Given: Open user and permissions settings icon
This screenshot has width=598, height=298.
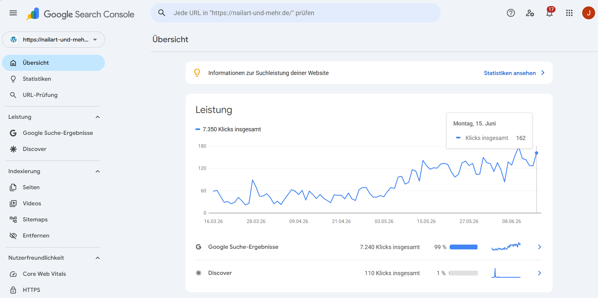Looking at the screenshot, I should click(530, 13).
